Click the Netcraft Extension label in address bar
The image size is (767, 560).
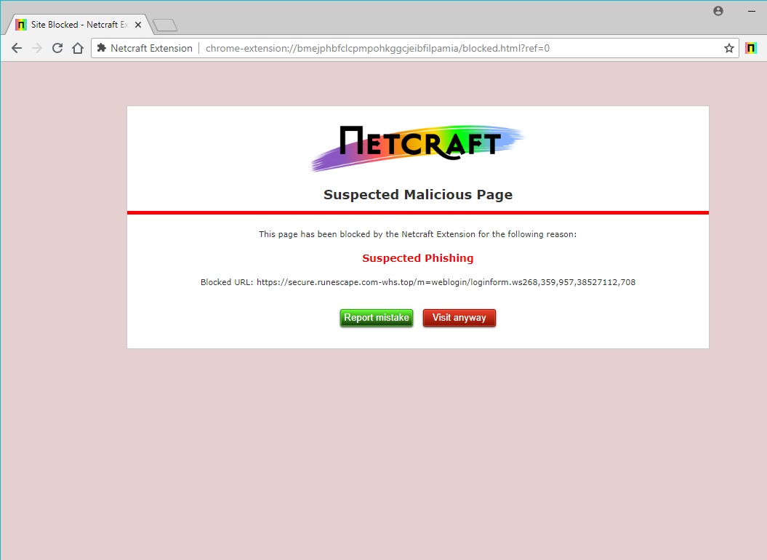pyautogui.click(x=152, y=48)
